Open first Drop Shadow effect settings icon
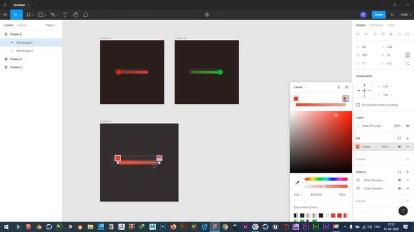 pos(358,180)
